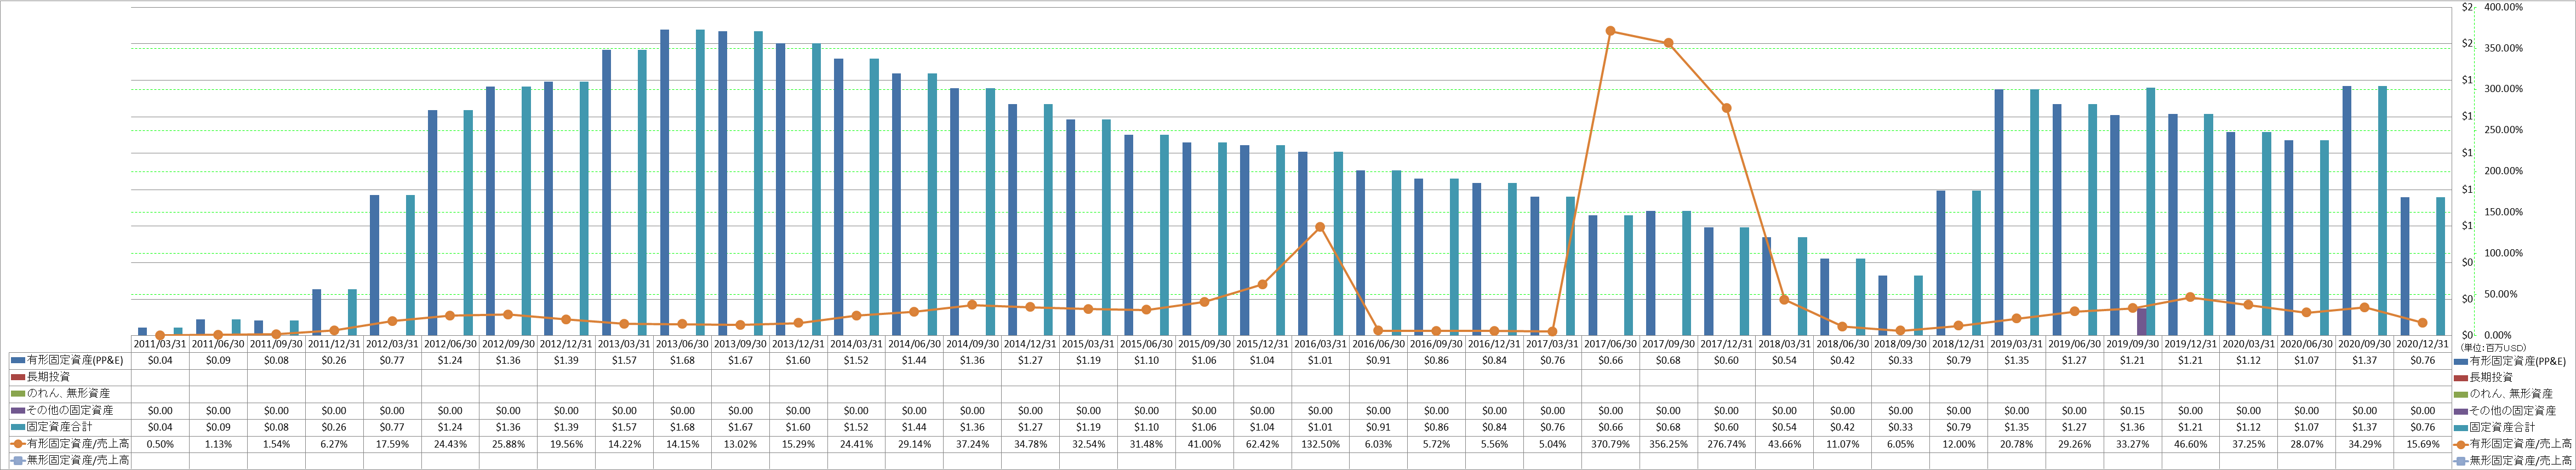Select PP&E value $0.33 under 2018/09/30
Viewport: 2576px width, 470px height.
[x=1900, y=360]
